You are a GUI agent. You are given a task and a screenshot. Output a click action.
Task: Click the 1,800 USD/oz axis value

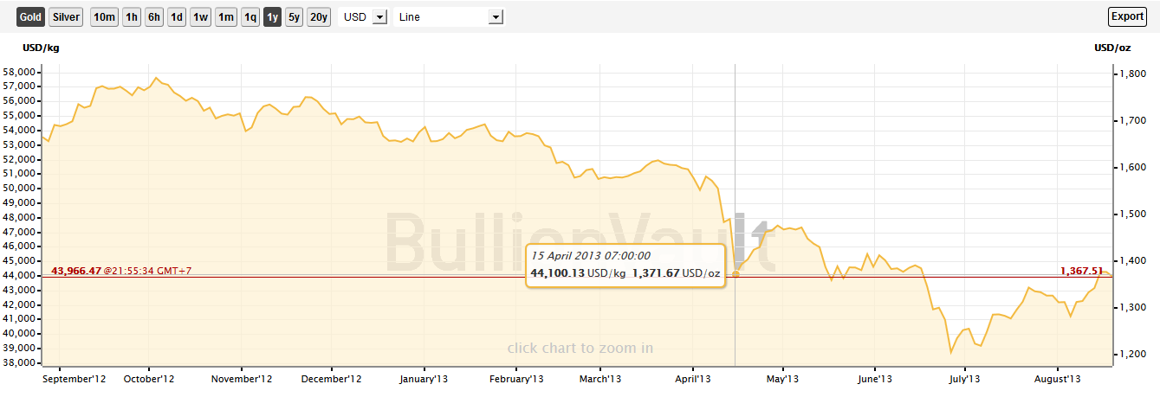pyautogui.click(x=1131, y=75)
